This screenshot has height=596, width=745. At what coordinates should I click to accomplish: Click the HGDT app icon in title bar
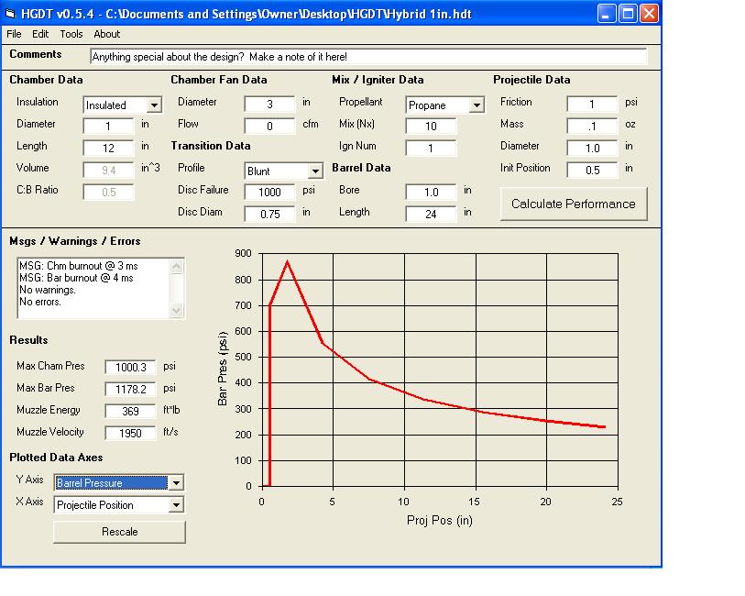point(11,13)
